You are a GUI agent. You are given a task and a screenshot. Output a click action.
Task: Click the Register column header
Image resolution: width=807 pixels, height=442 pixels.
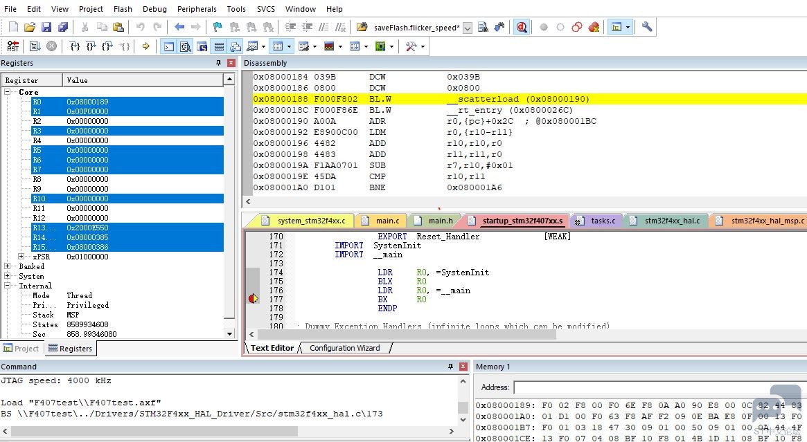(x=32, y=80)
